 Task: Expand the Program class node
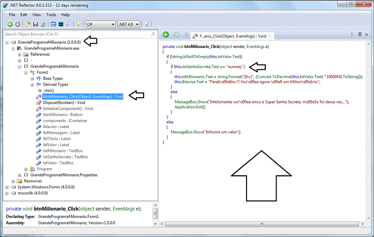[x=26, y=169]
